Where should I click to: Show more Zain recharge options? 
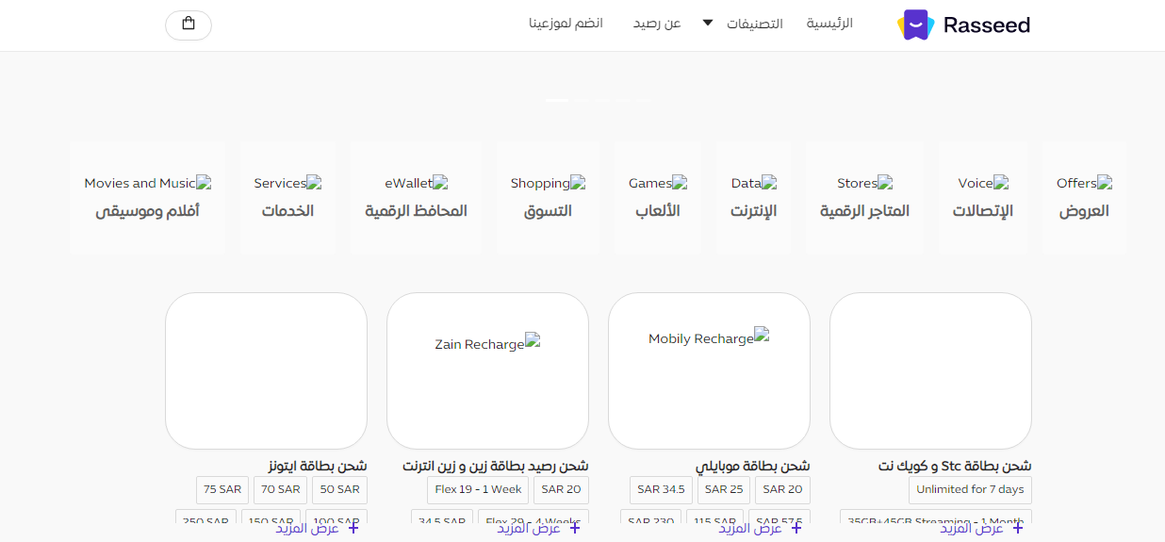538,529
